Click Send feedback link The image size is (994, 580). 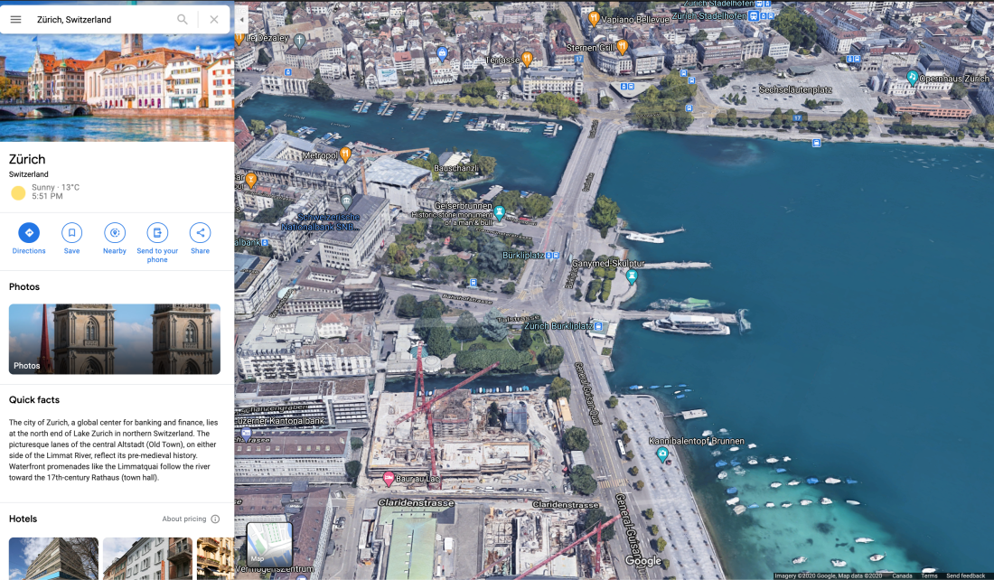tap(965, 575)
